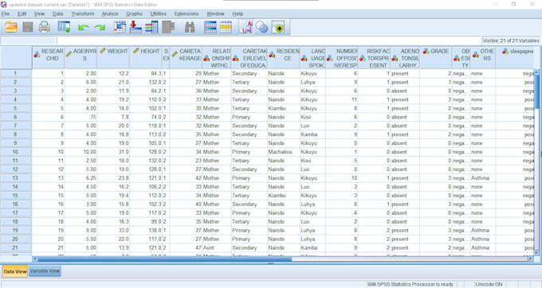Viewport: 542px width, 288px height.
Task: Switch to the Variable View tab
Action: point(45,271)
